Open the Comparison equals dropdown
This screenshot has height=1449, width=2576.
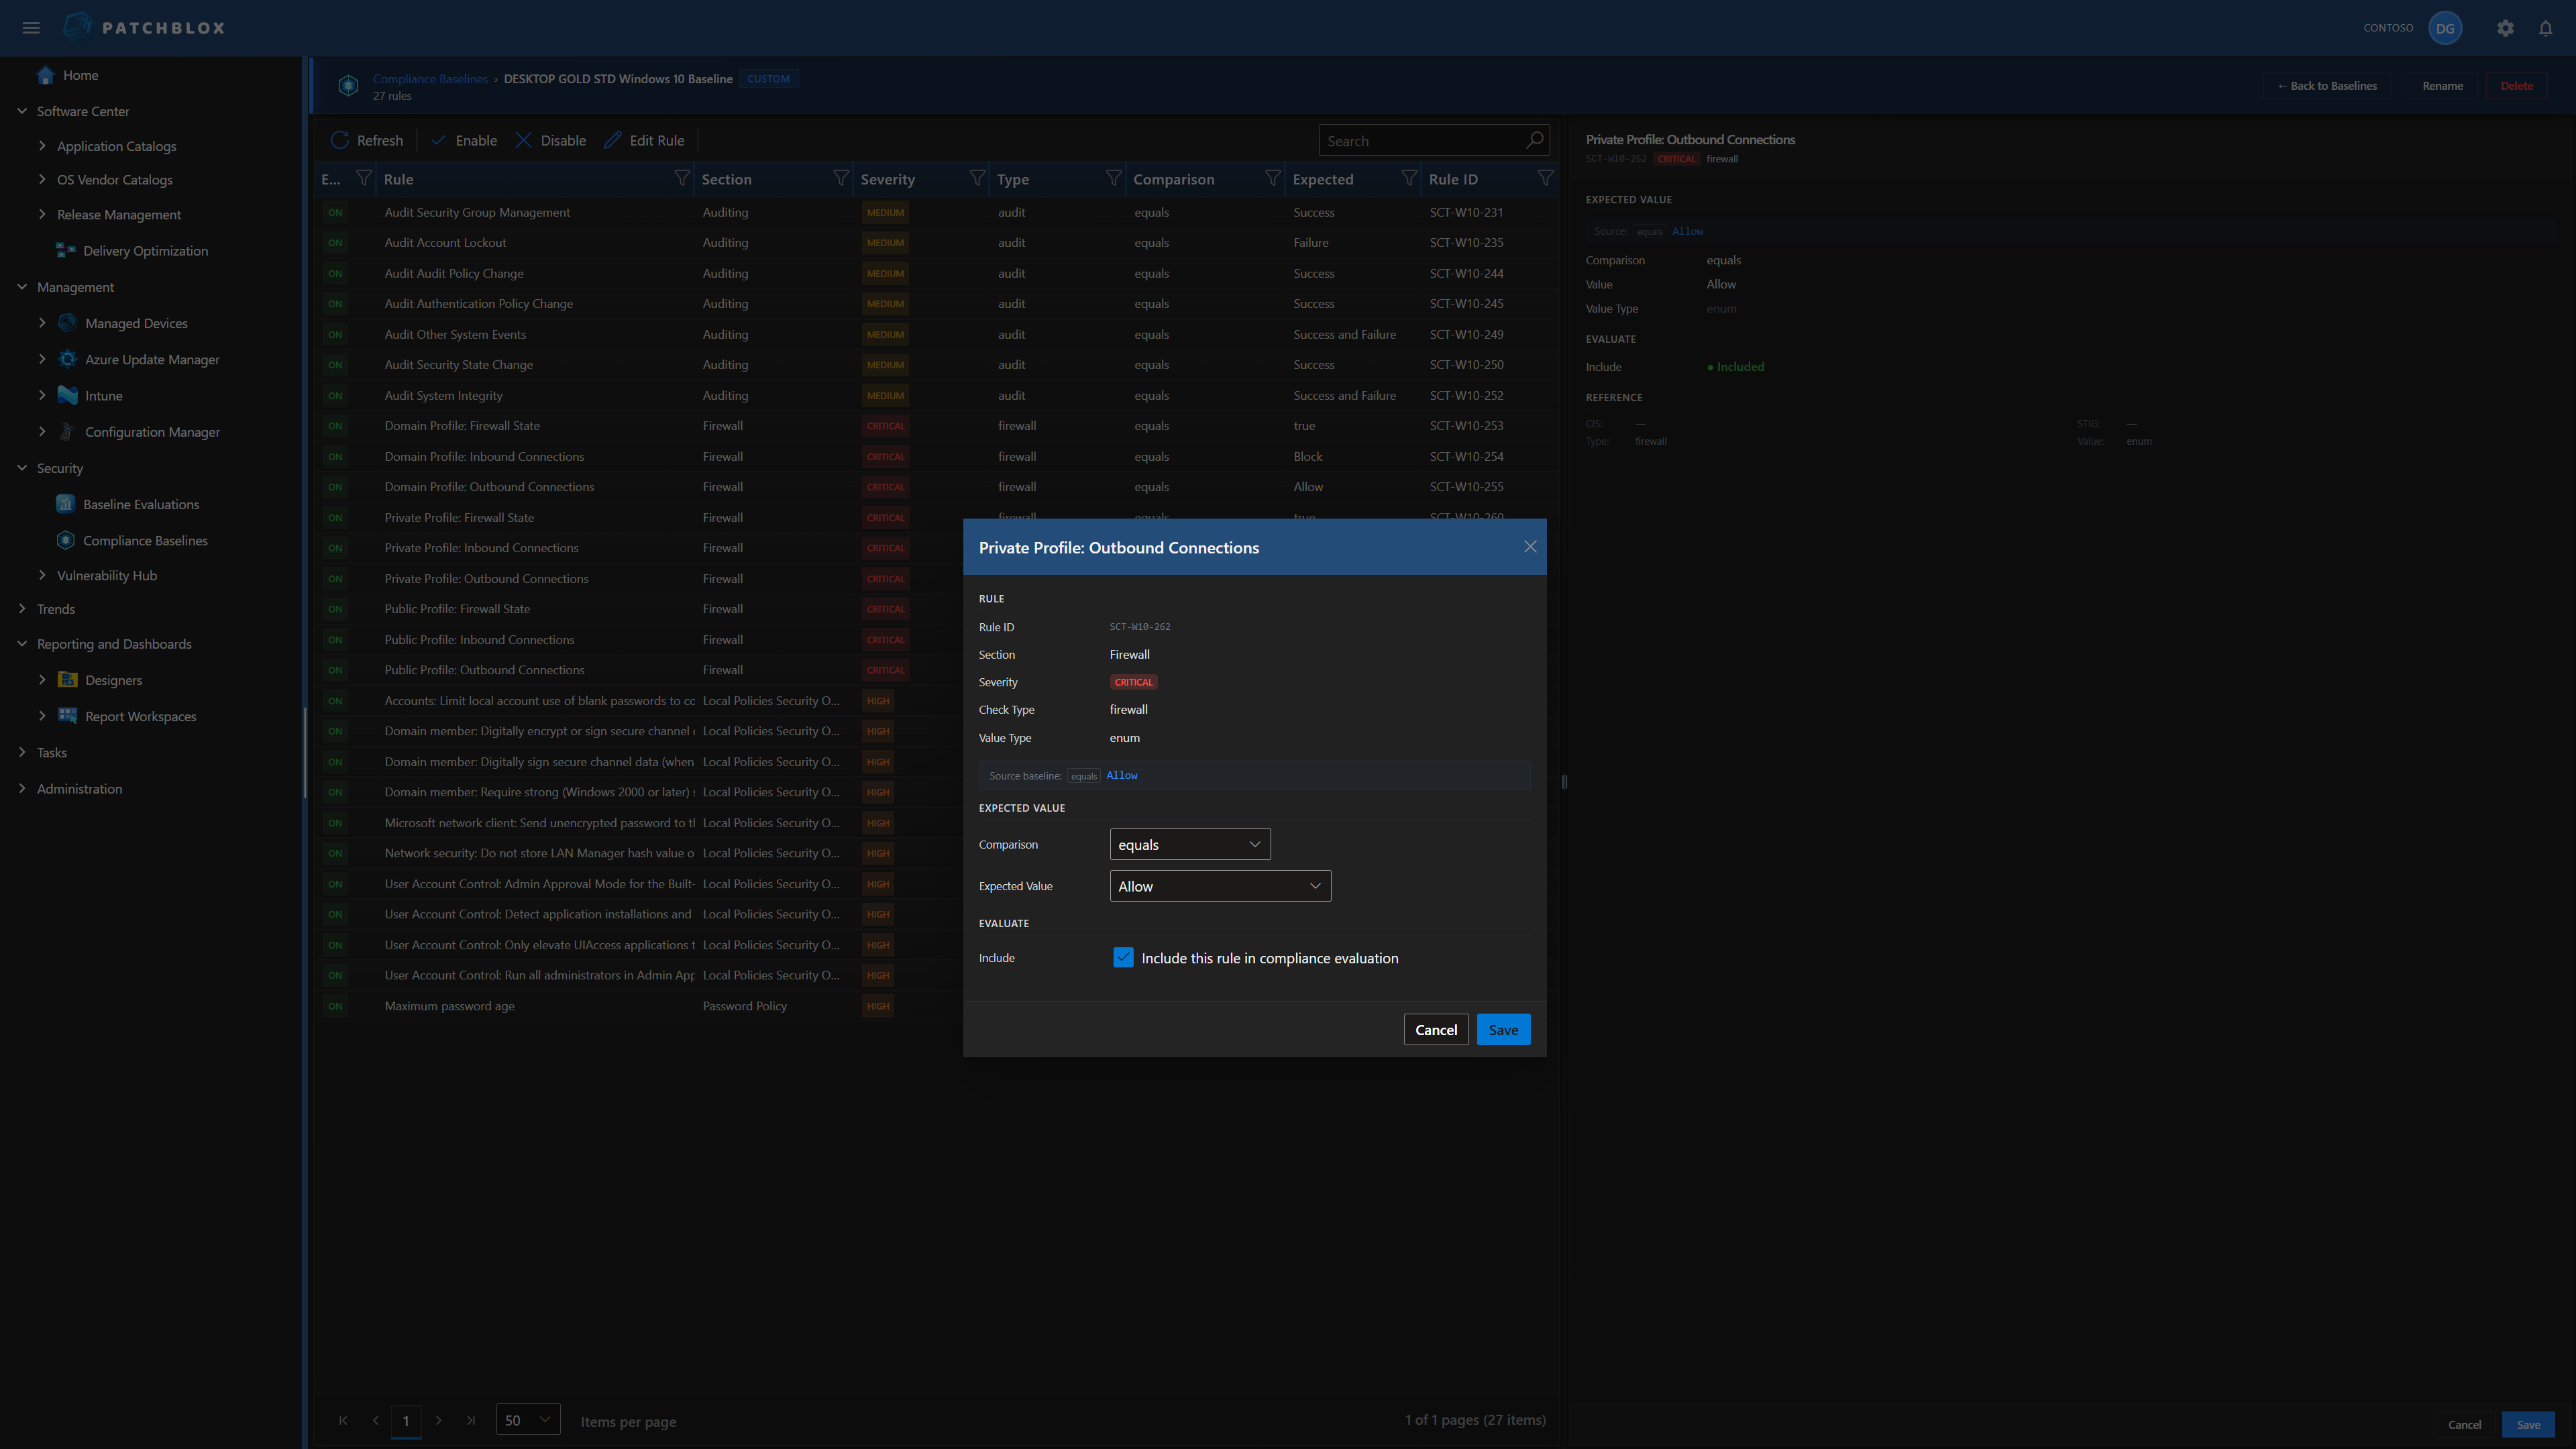click(1190, 844)
